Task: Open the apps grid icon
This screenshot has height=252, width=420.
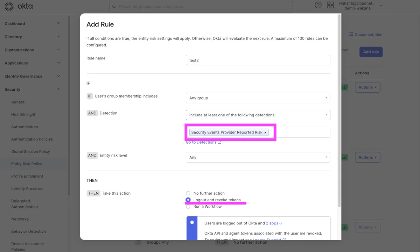Action: click(330, 5)
